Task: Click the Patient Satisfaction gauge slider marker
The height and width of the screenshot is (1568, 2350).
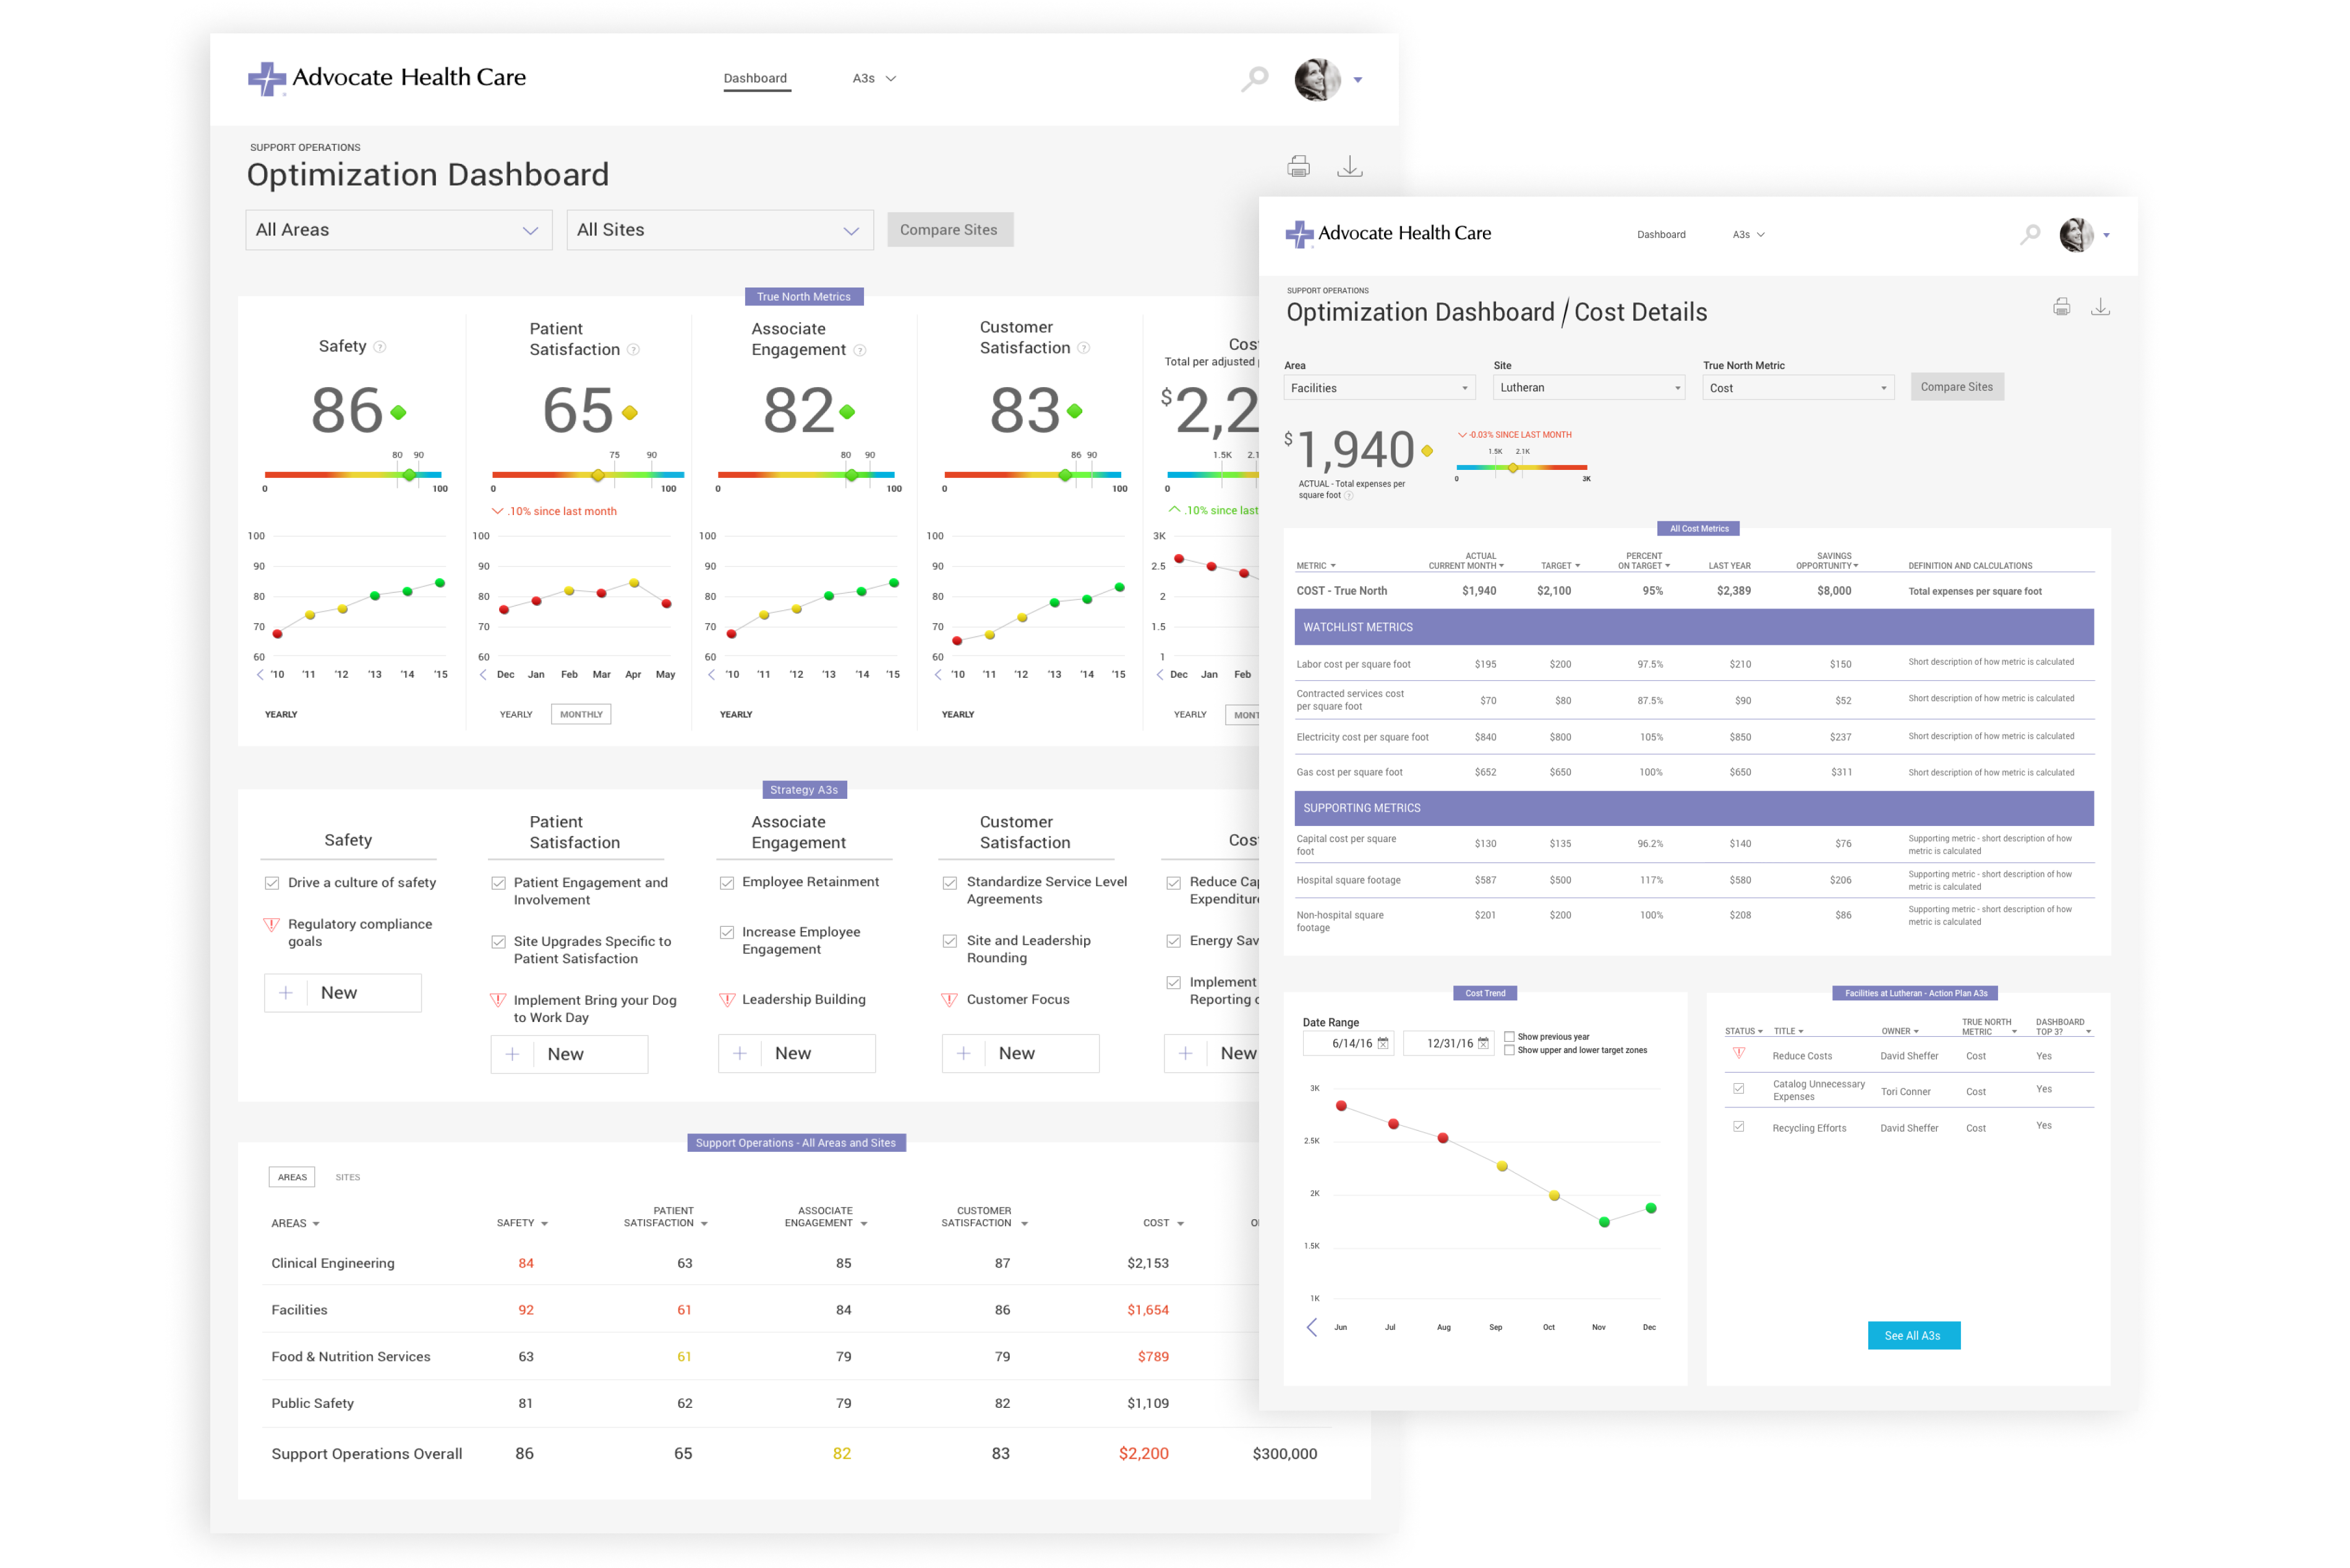Action: (598, 475)
